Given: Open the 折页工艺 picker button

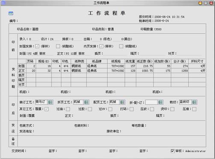Looking at the screenshot, I should point(86,102).
